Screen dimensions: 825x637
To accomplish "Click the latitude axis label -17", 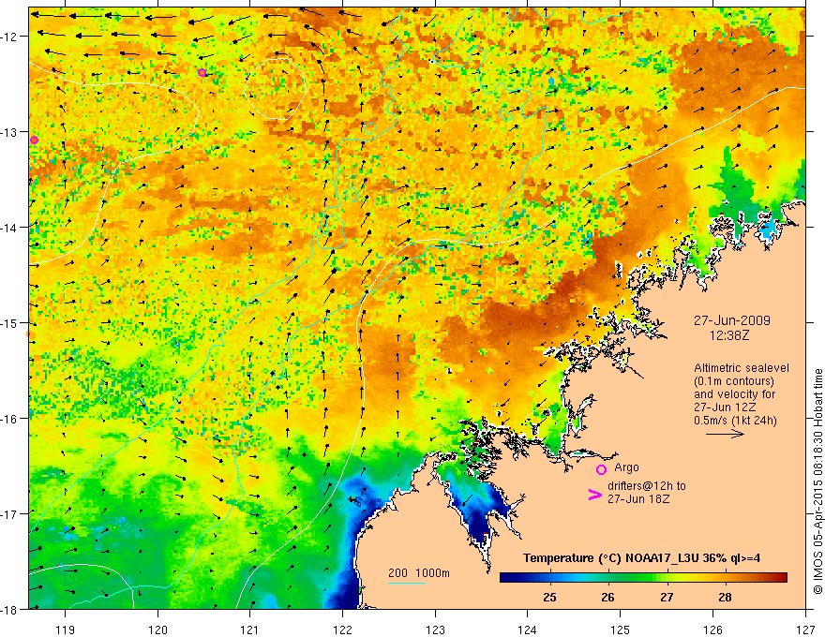I will point(10,514).
